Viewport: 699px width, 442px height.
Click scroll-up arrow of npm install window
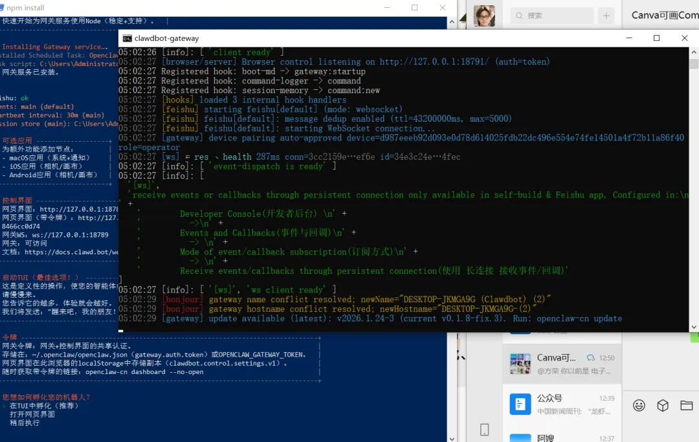click(x=452, y=21)
